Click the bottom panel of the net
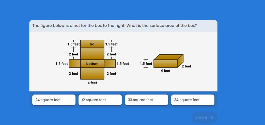This screenshot has width=265, height=125. (92, 64)
